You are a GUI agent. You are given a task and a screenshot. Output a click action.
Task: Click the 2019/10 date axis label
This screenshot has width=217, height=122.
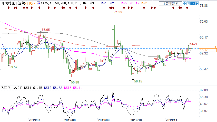point(136,120)
